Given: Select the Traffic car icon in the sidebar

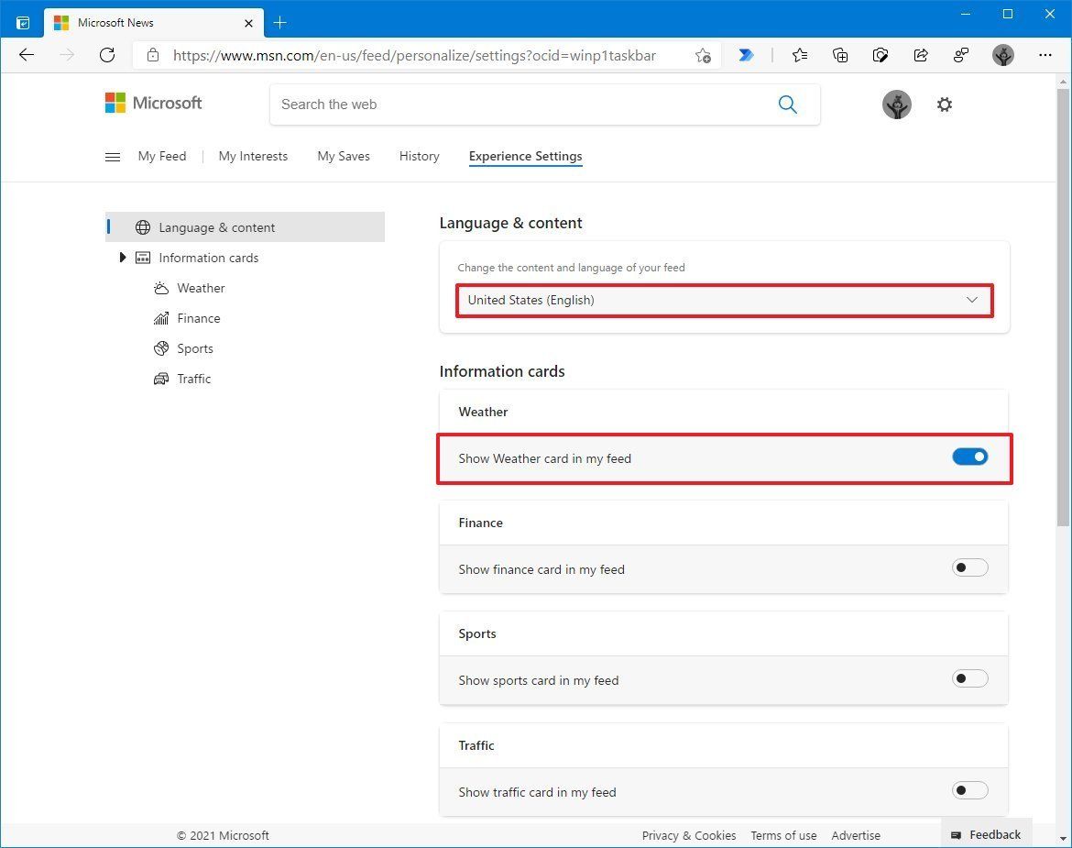Looking at the screenshot, I should click(x=159, y=379).
